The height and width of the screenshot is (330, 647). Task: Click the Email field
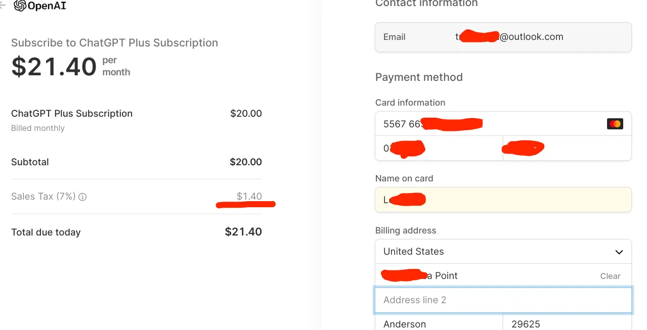pos(503,37)
